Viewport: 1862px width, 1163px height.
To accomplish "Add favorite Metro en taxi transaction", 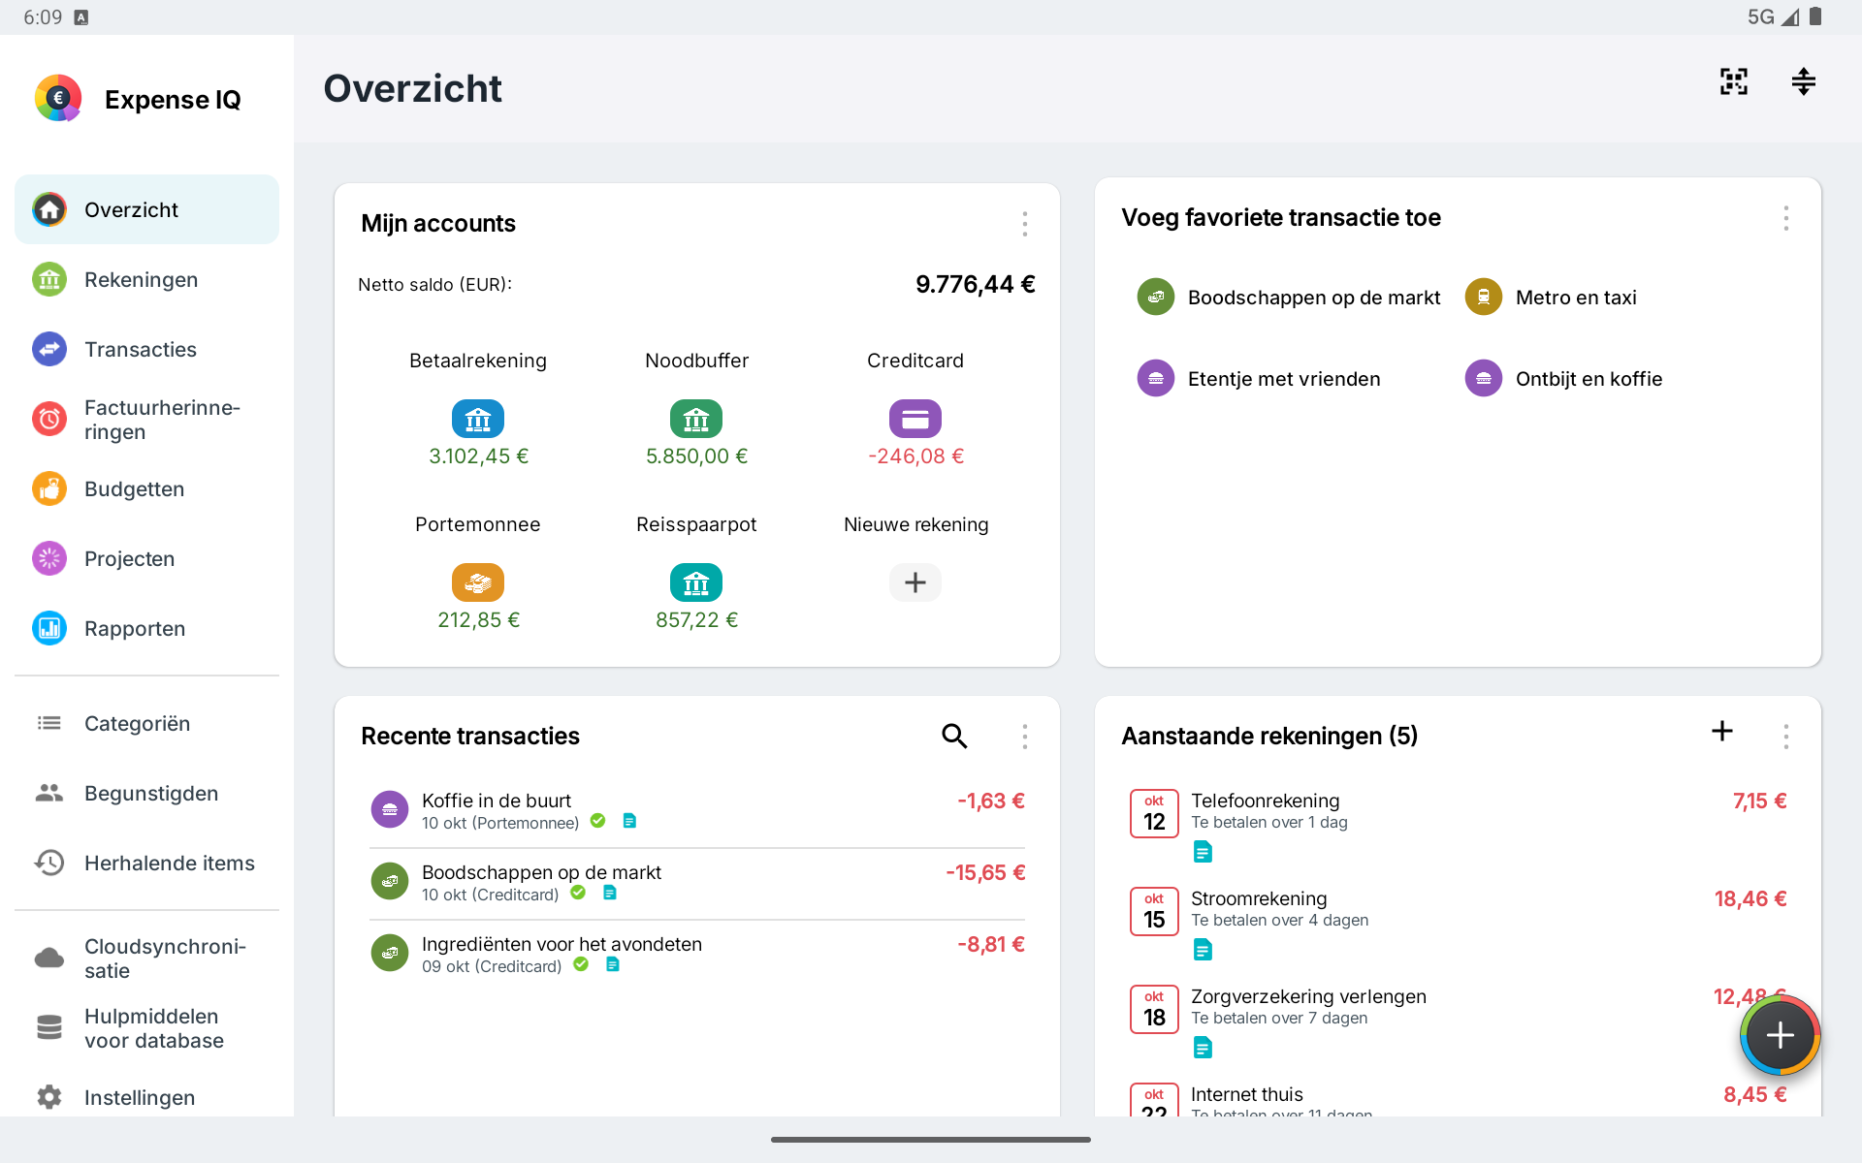I will [x=1551, y=298].
